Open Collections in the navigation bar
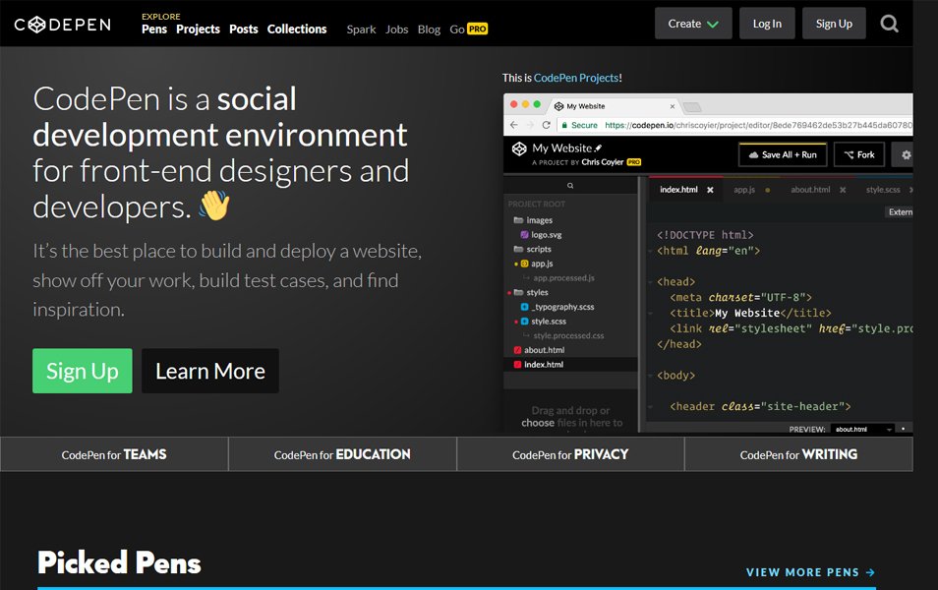The width and height of the screenshot is (938, 590). 297,29
